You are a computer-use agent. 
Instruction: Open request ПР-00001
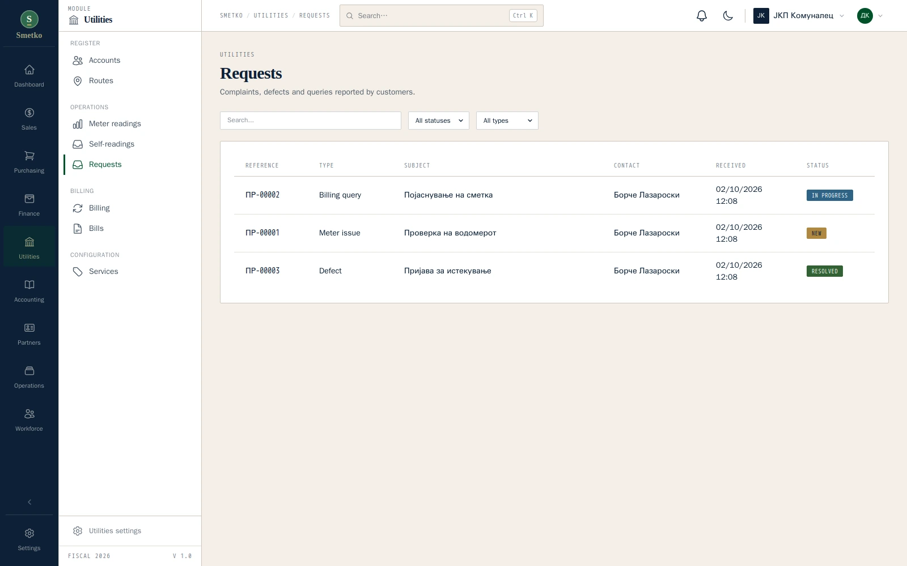point(554,233)
